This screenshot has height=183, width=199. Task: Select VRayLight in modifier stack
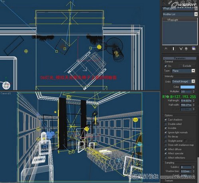(172, 20)
